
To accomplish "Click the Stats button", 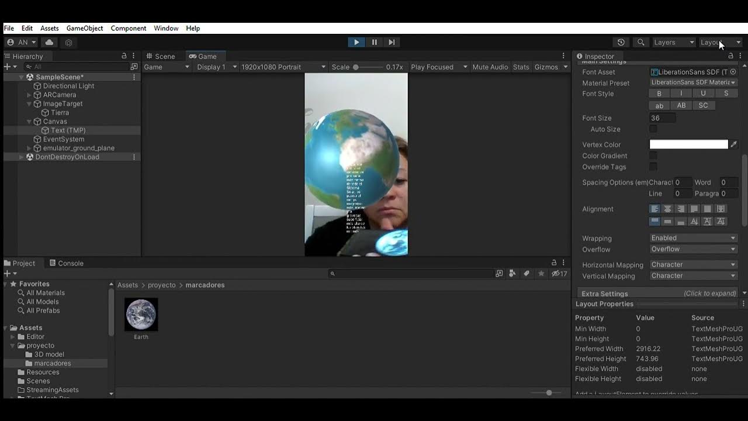I will (521, 67).
